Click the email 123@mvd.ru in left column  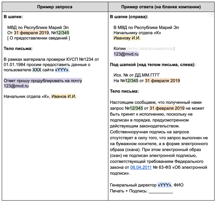(x=16, y=86)
